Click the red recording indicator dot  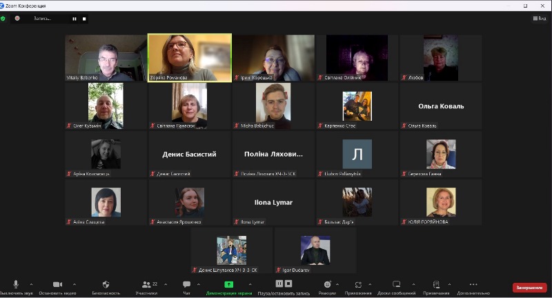point(17,19)
